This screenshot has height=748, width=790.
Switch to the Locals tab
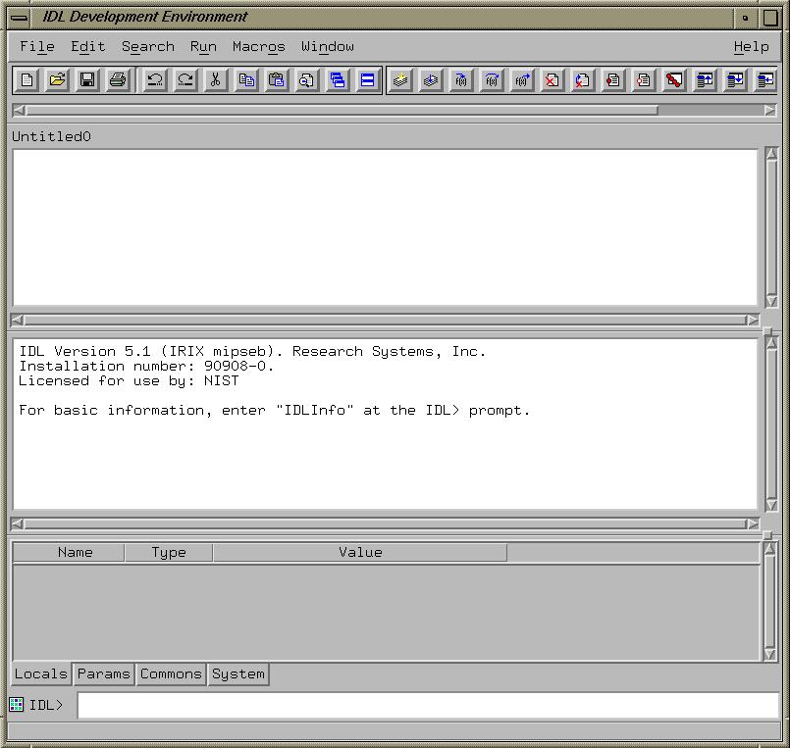coord(41,674)
